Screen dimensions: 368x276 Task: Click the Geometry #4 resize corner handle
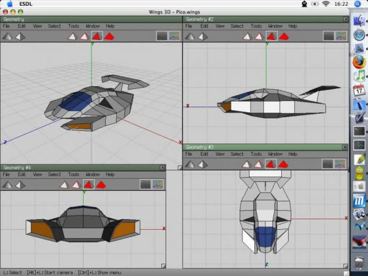pos(163,266)
